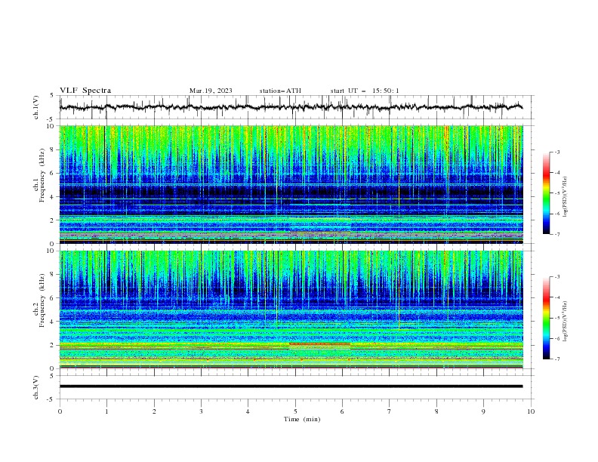Select the "Mar.19, 2023" date text
Screen dimensions: 598x462
(211, 91)
